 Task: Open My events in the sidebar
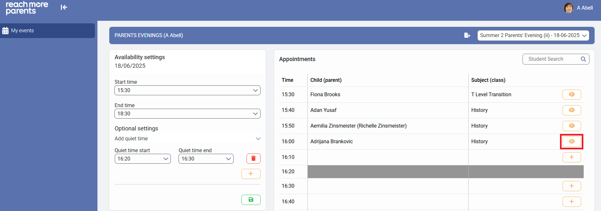click(x=22, y=31)
